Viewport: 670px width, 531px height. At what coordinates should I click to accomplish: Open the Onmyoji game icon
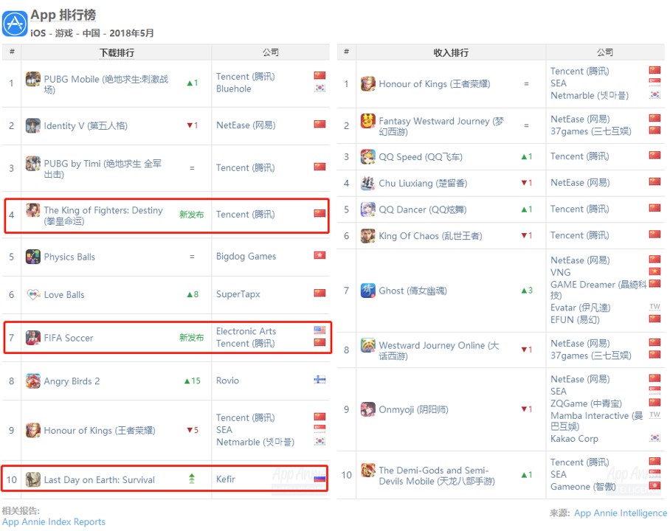pos(368,409)
